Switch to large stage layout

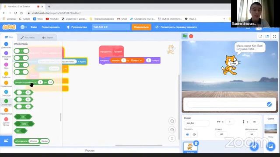(267, 36)
